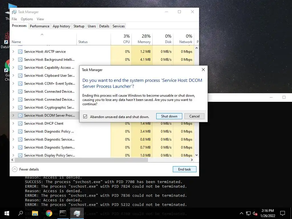This screenshot has width=292, height=219.
Task: Click the Clipboard User Ser... gear icon
Action: click(20, 76)
